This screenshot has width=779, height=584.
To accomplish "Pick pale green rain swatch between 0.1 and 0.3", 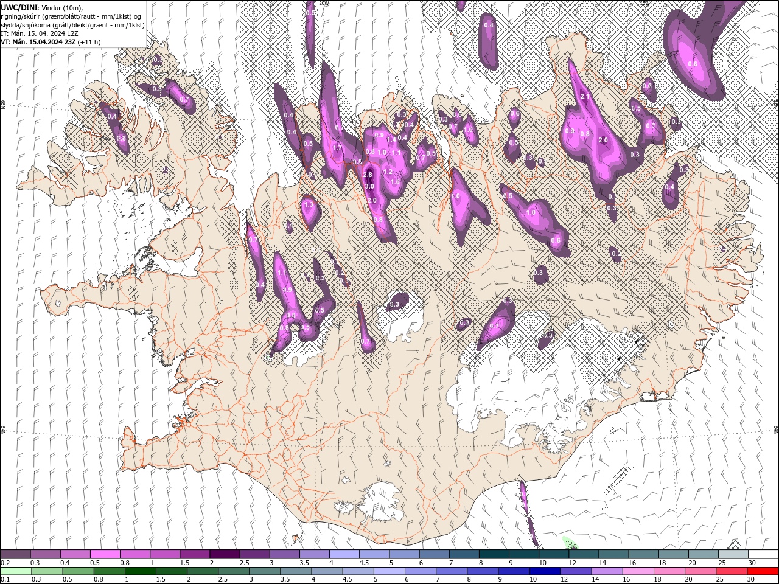I will point(15,571).
